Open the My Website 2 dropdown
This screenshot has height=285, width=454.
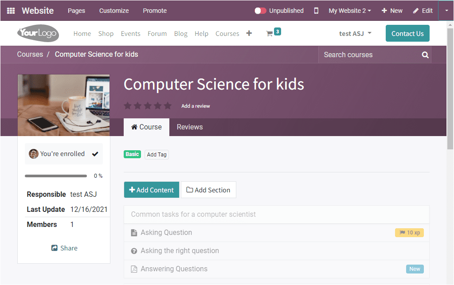click(349, 10)
